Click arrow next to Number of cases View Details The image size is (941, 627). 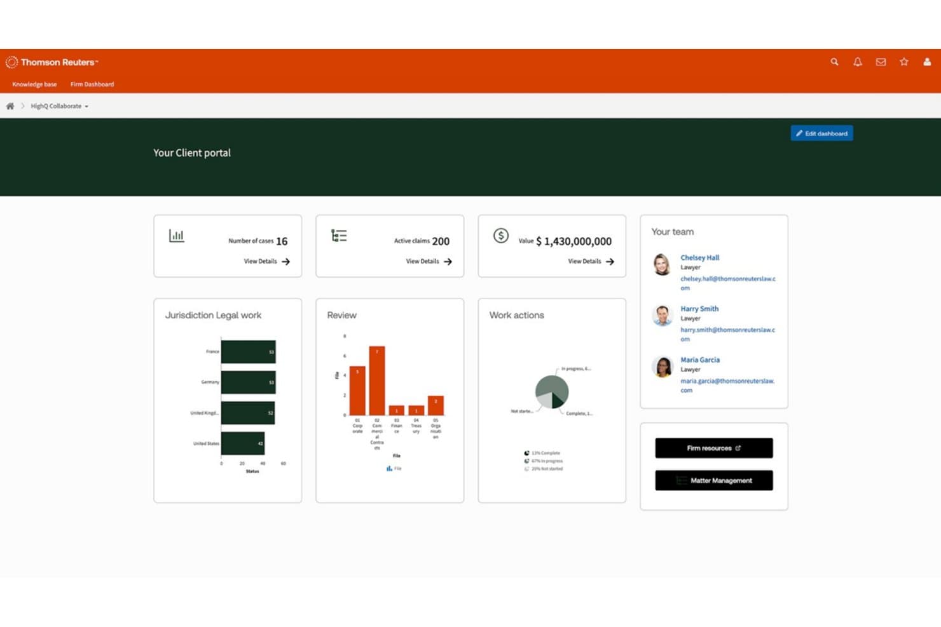pos(285,262)
